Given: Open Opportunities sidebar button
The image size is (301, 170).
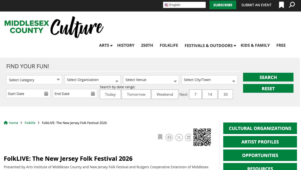Looking at the screenshot, I should click(260, 155).
